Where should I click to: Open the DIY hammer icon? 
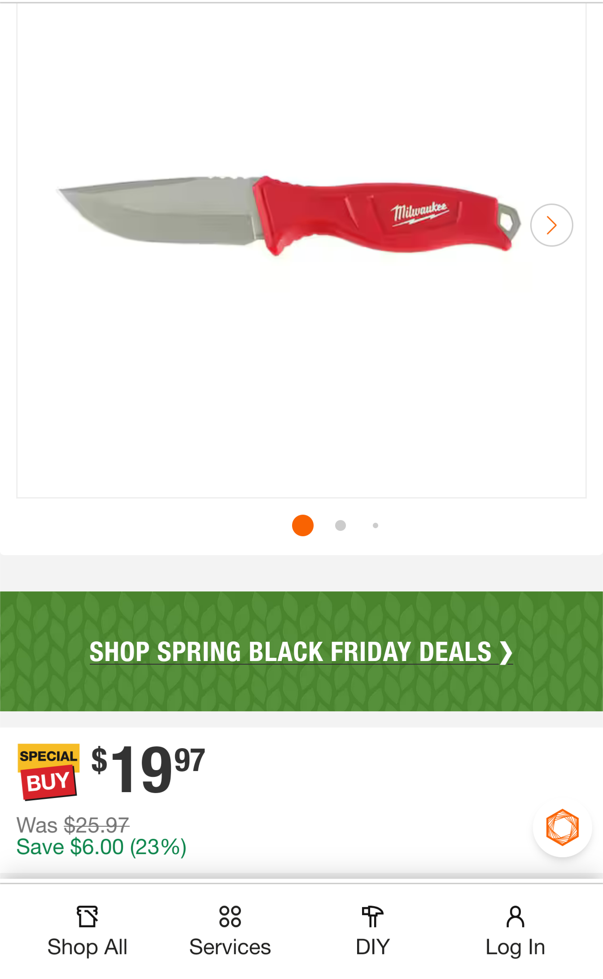click(372, 917)
